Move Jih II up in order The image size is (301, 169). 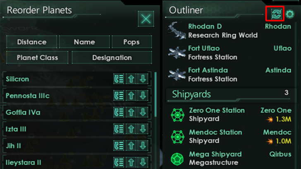coord(131,146)
